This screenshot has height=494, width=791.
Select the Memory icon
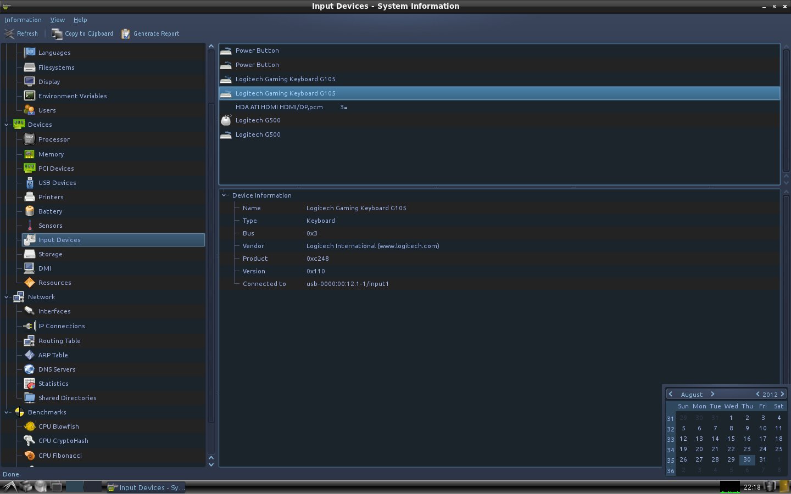(30, 154)
